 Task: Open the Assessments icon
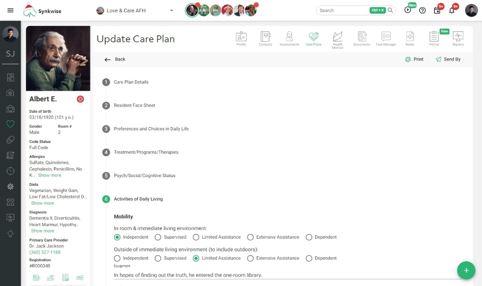(x=289, y=38)
